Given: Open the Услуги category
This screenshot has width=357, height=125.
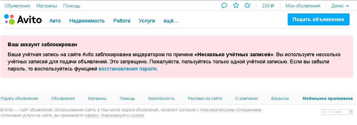Looking at the screenshot, I should [x=147, y=21].
